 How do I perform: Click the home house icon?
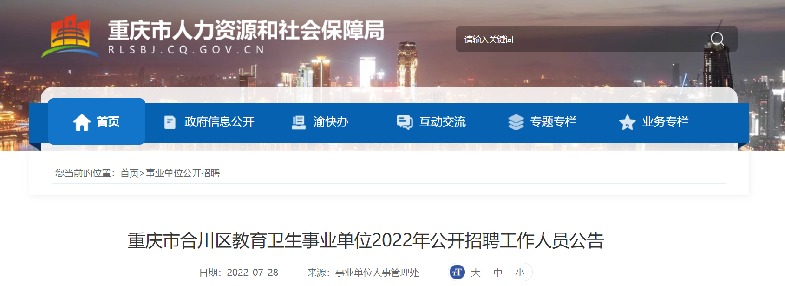(82, 122)
